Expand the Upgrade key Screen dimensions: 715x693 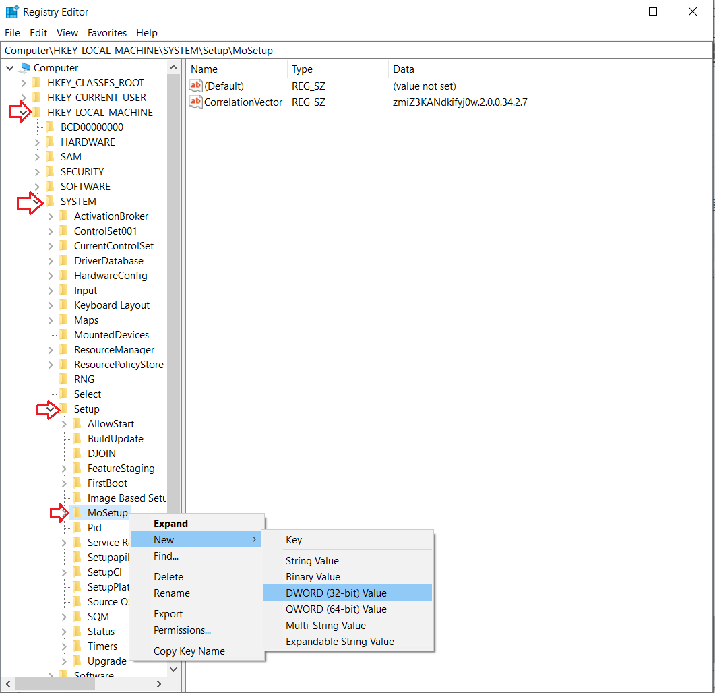pos(64,661)
